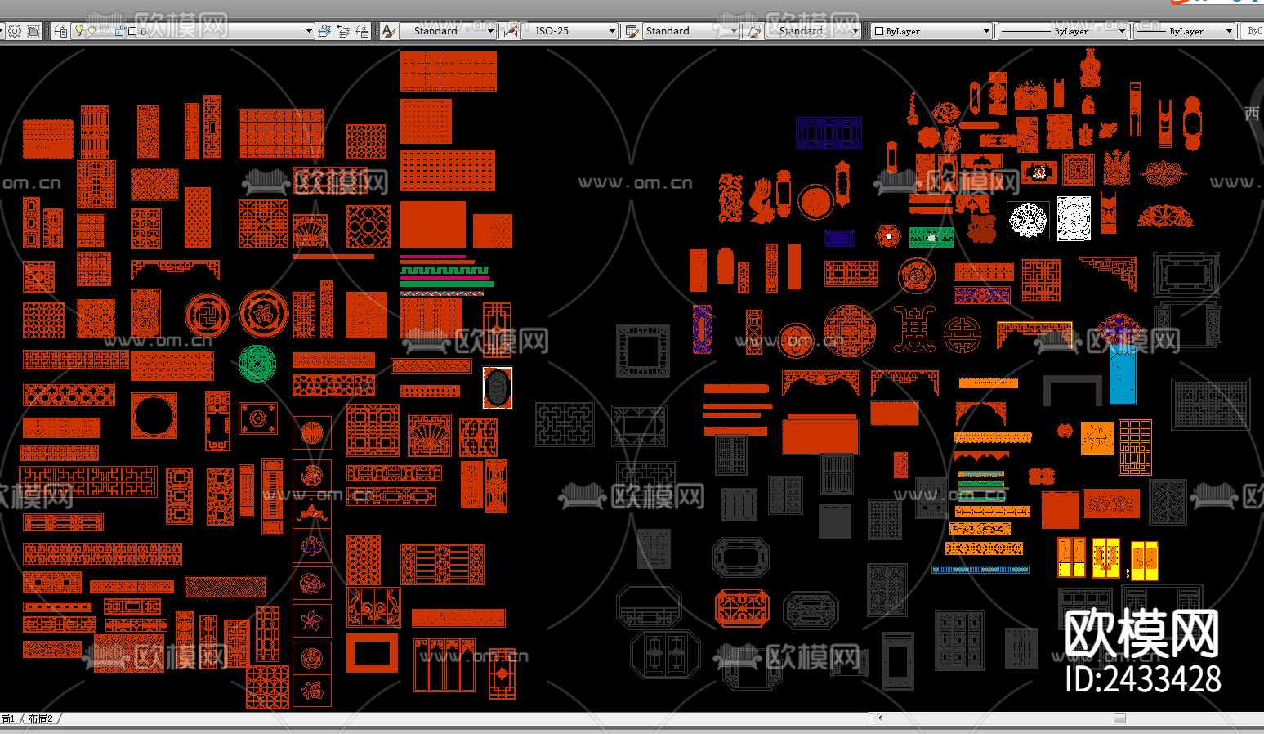Screen dimensions: 1264x734
Task: Toggle layer 0 freeze sun icon
Action: coord(91,31)
